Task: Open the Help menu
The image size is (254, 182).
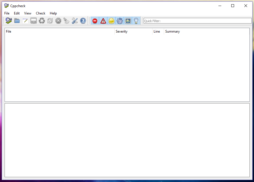Action: (53, 13)
